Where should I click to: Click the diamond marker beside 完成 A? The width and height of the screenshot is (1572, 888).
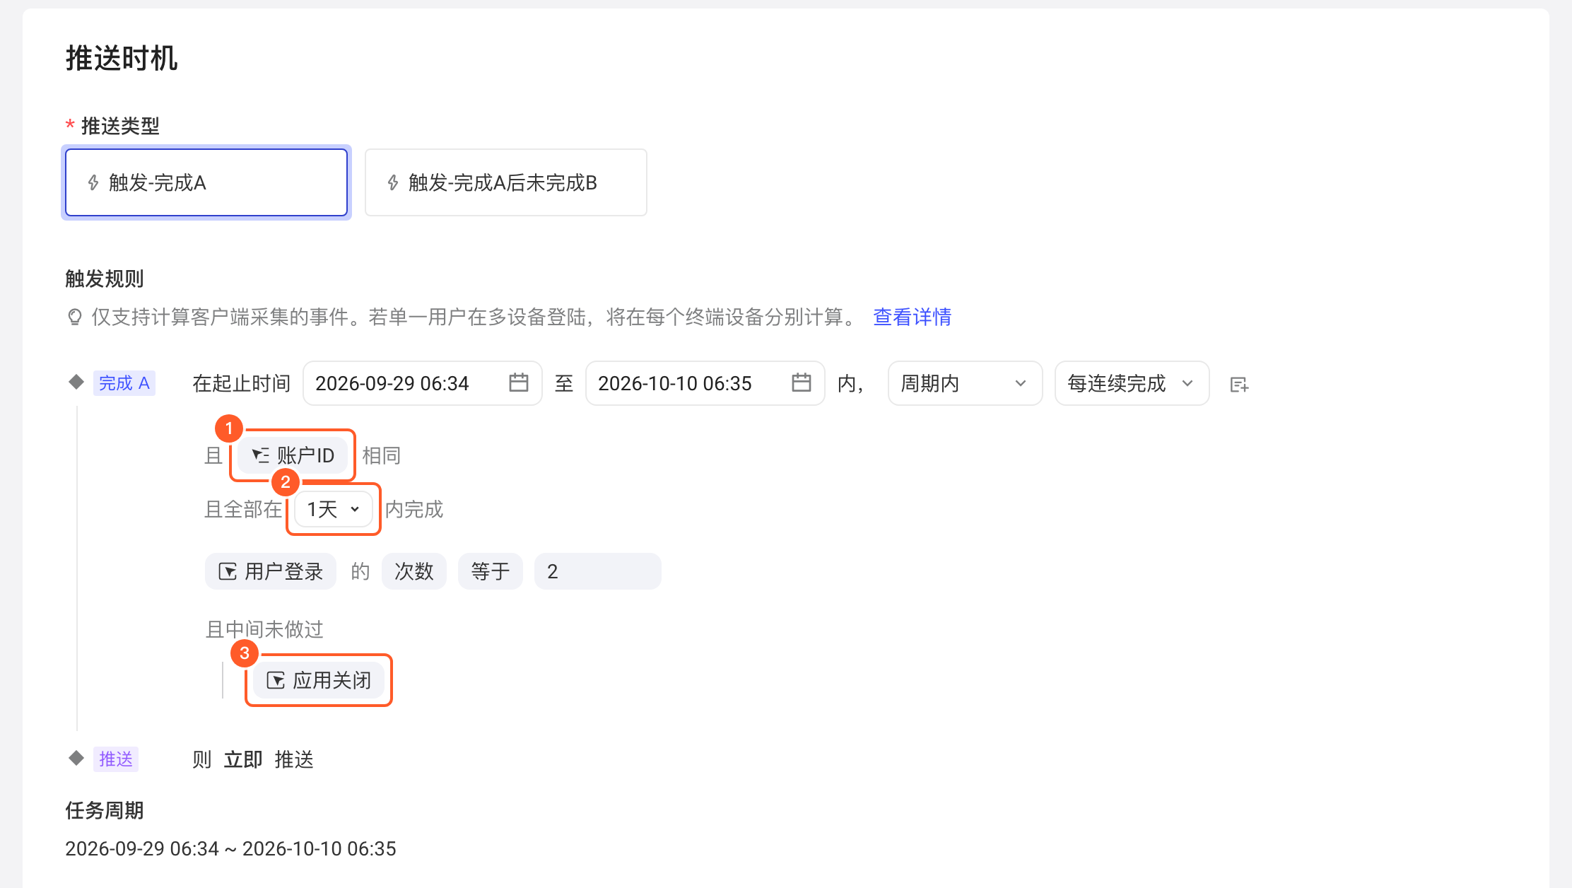tap(76, 382)
